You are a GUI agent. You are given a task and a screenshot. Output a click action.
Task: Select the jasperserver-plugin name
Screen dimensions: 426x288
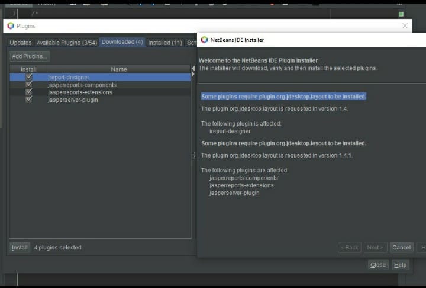[73, 100]
